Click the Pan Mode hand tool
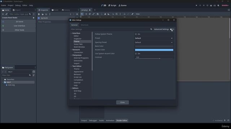This screenshot has width=231, height=129. (x=105, y=14)
